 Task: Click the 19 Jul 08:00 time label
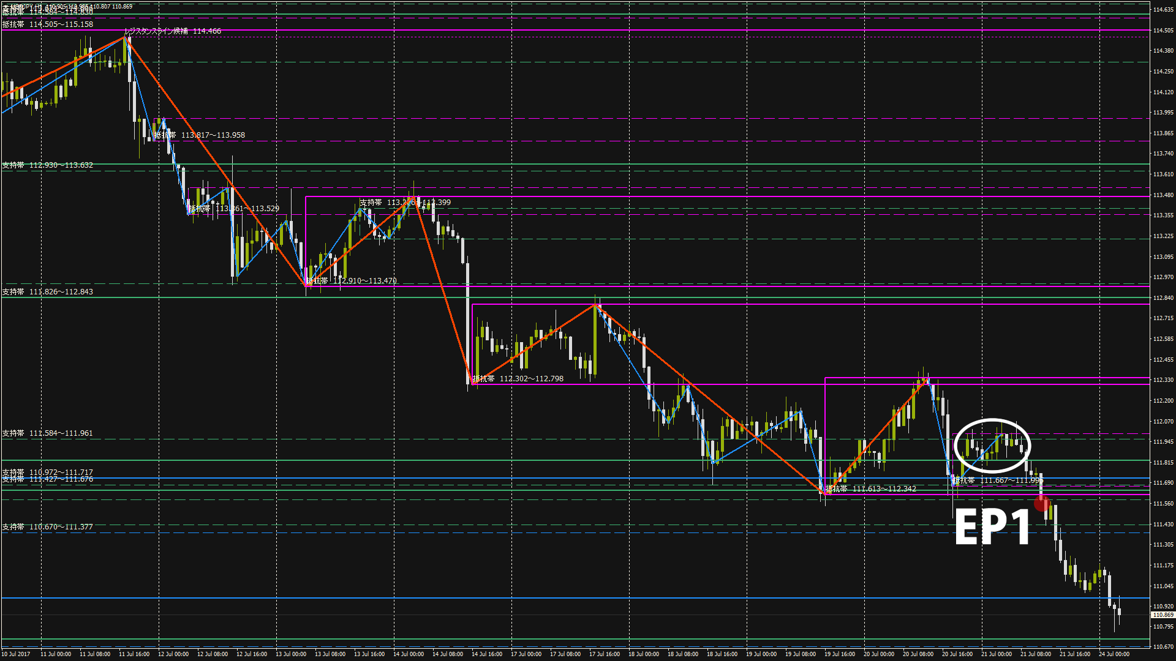[801, 654]
